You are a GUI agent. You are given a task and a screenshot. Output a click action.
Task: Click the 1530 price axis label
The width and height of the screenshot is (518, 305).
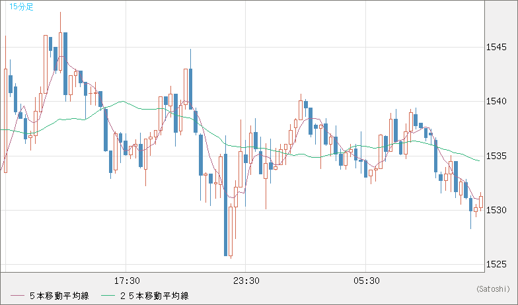click(496, 210)
